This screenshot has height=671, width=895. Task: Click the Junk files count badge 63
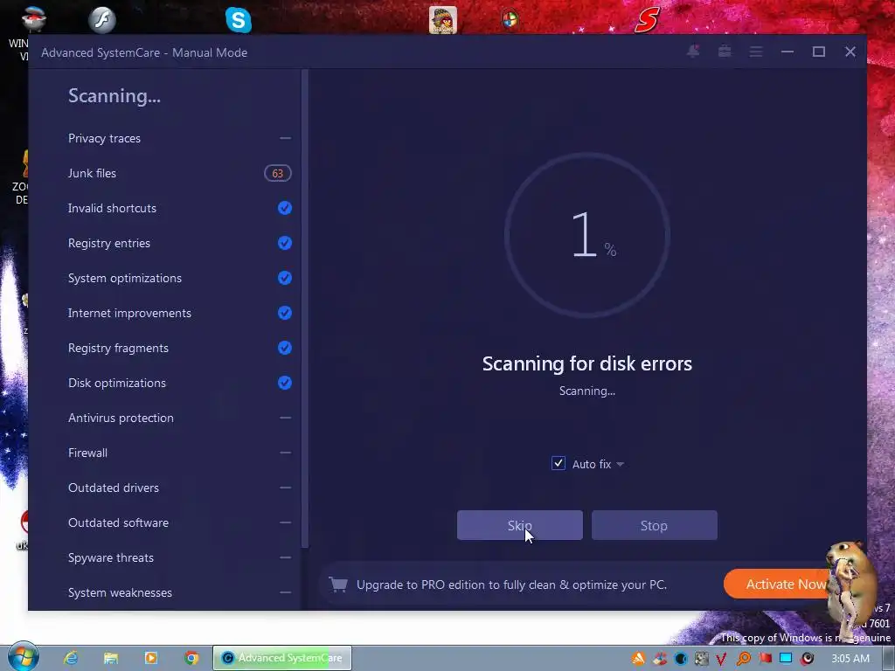pyautogui.click(x=278, y=174)
